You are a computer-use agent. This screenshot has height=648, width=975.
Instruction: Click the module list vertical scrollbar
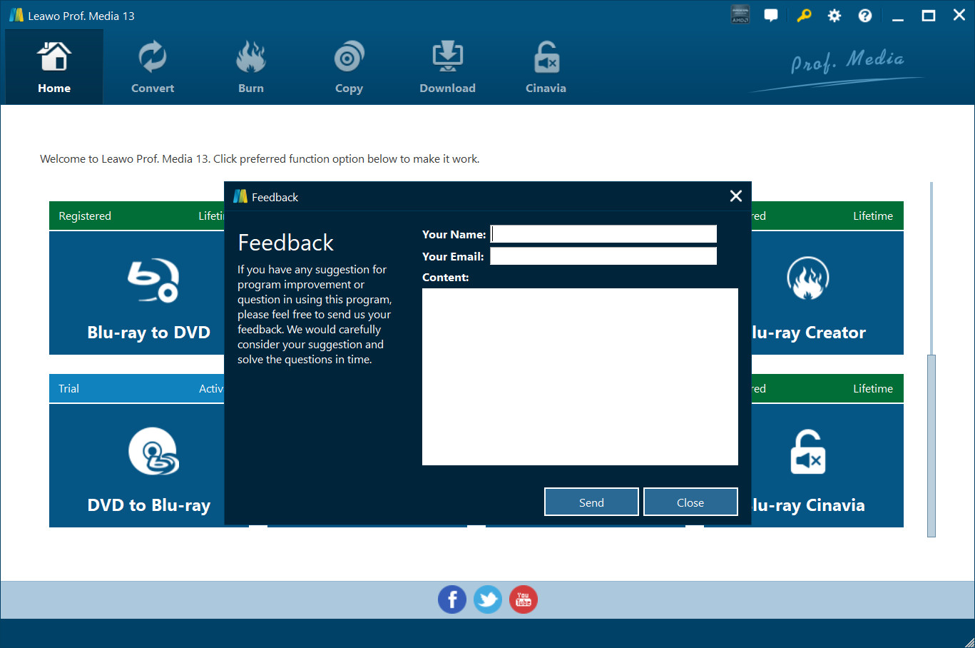click(x=931, y=445)
